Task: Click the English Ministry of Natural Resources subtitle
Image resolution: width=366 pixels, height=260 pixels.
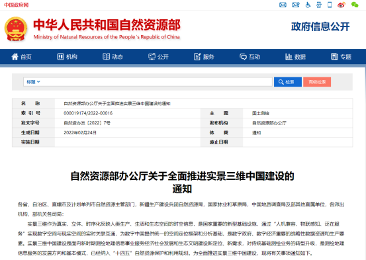Action: click(107, 37)
